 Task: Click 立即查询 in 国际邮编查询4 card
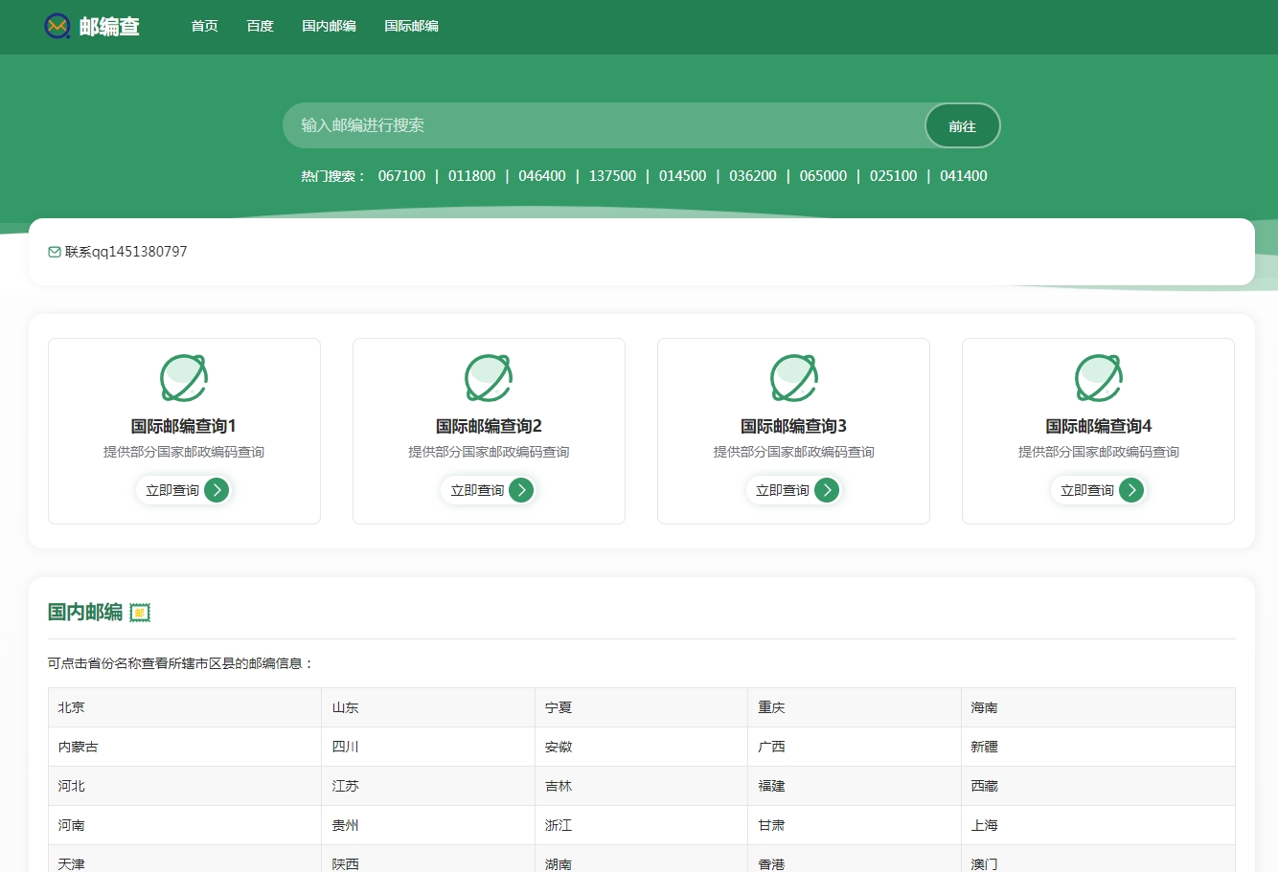(x=1087, y=490)
